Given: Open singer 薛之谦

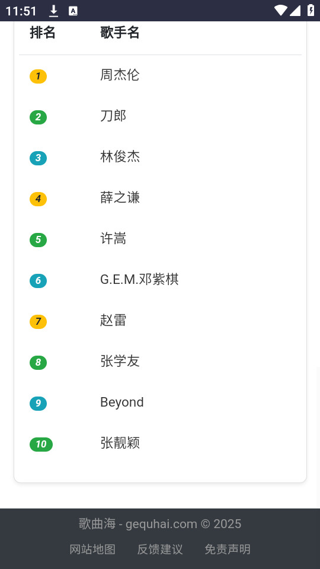Looking at the screenshot, I should pyautogui.click(x=120, y=198).
